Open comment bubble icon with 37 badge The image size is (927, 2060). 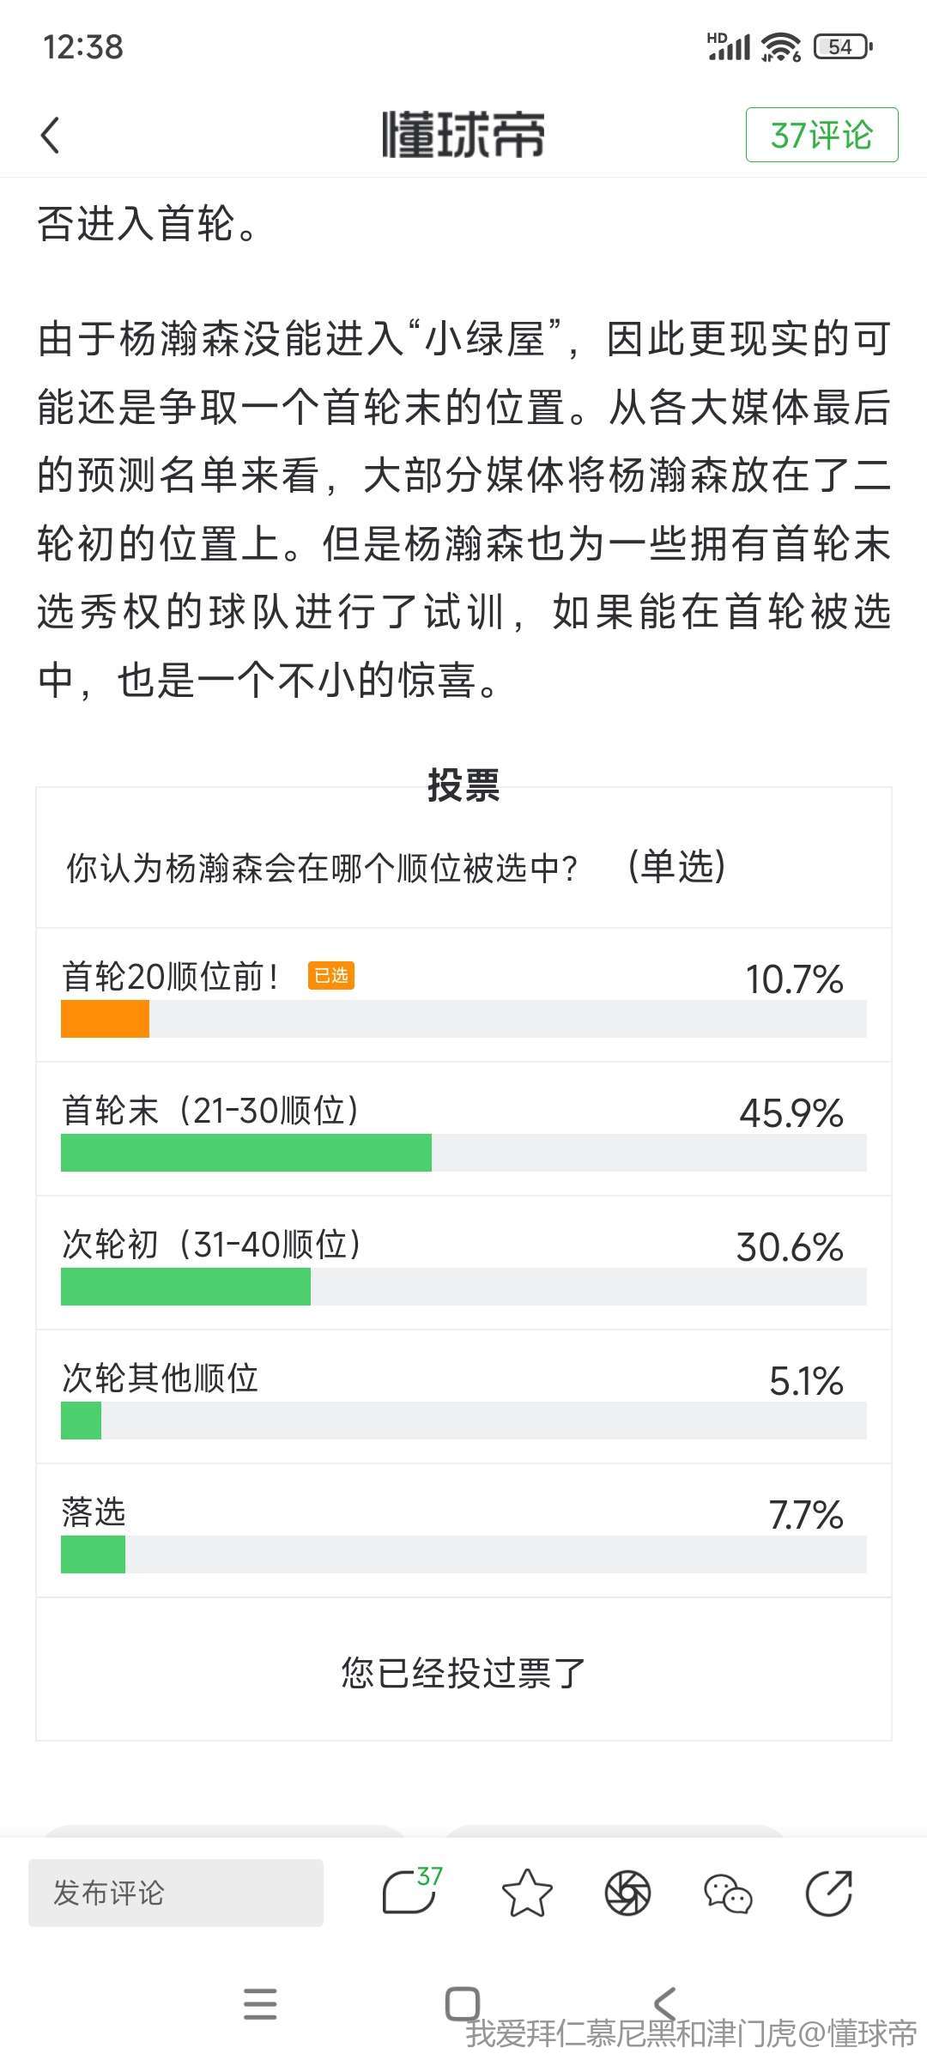(x=411, y=1891)
